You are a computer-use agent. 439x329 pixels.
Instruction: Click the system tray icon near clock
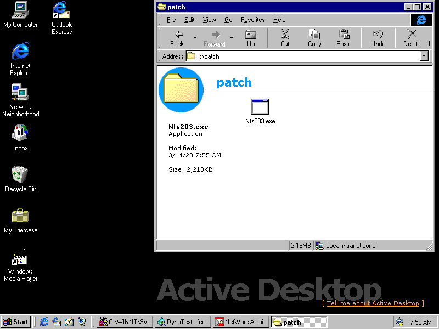click(400, 322)
